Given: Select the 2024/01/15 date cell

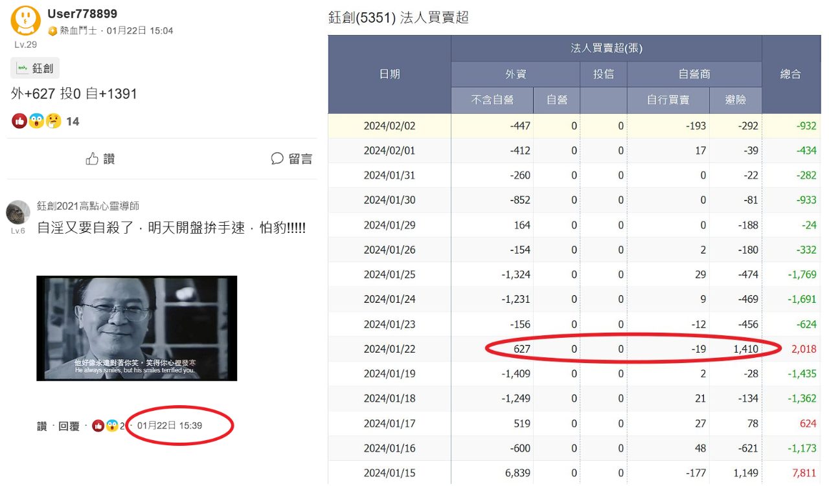Looking at the screenshot, I should (389, 473).
